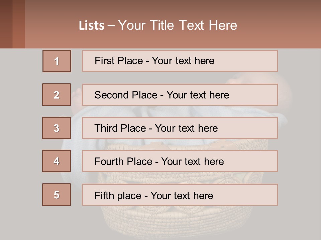Select the "Second Place" text box
This screenshot has height=240, width=321.
tap(180, 95)
